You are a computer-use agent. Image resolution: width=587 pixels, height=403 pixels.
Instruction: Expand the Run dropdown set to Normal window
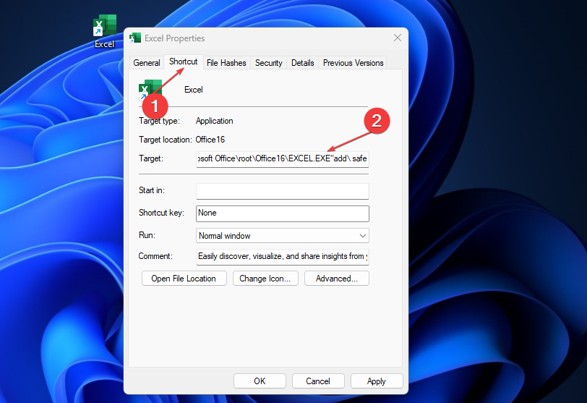[282, 236]
